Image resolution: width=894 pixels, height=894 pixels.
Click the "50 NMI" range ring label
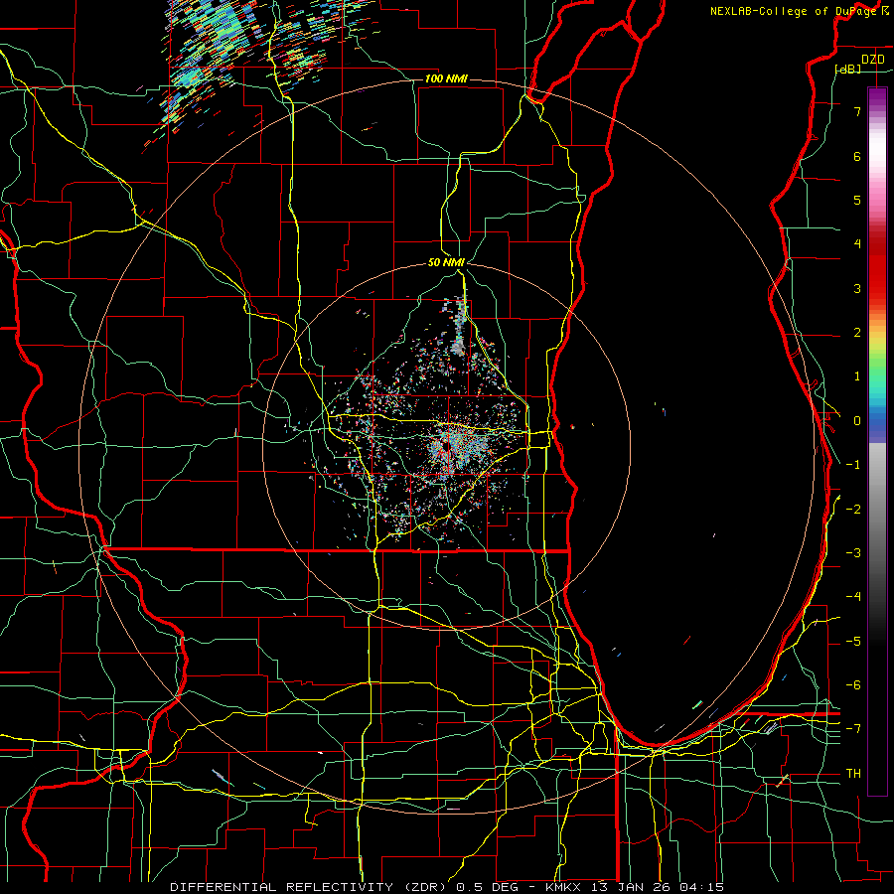446,262
